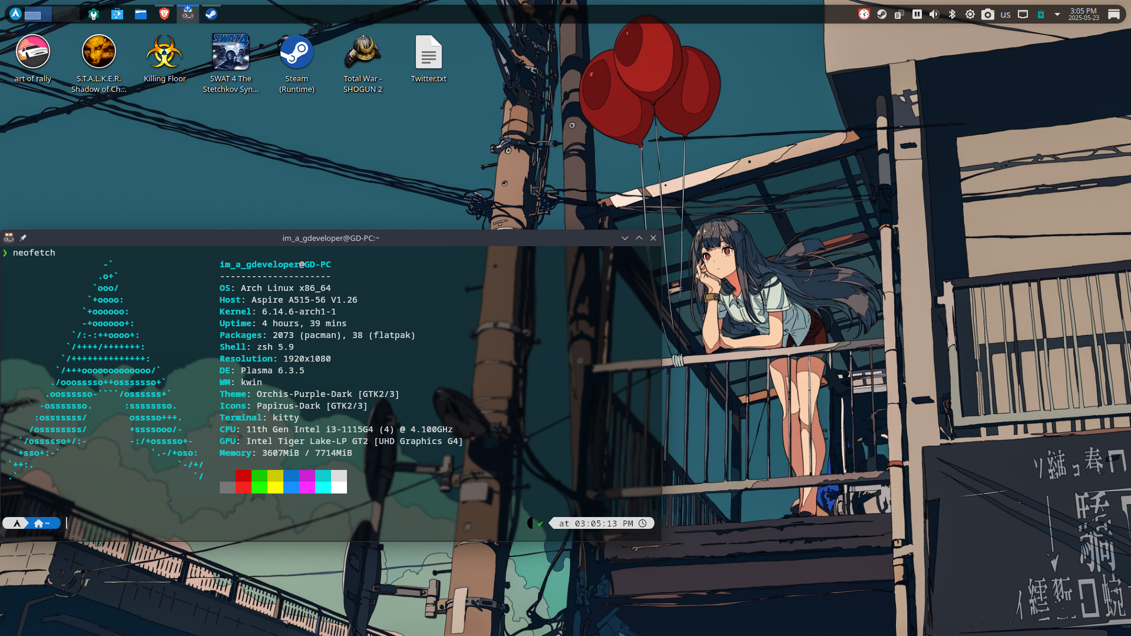Select the kitty terminal task in panel
This screenshot has width=1131, height=636.
[x=188, y=14]
